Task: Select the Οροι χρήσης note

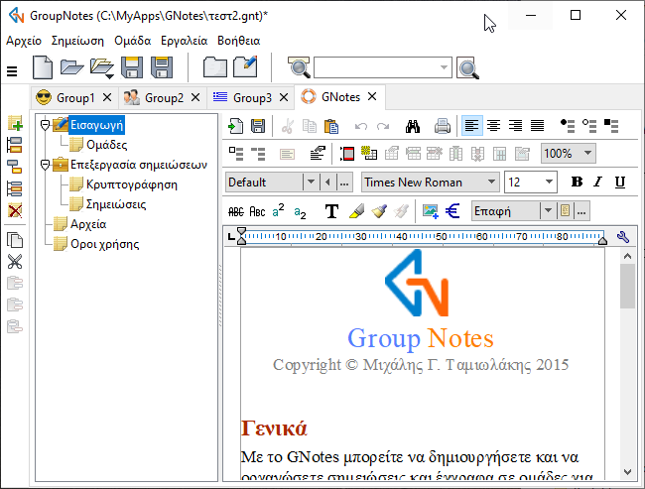Action: coord(104,244)
